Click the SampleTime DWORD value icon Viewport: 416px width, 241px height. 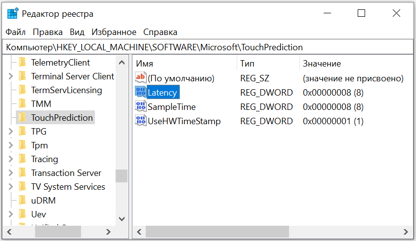pos(141,106)
